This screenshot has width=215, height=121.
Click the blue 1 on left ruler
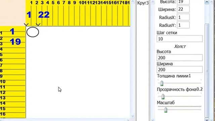point(12,31)
